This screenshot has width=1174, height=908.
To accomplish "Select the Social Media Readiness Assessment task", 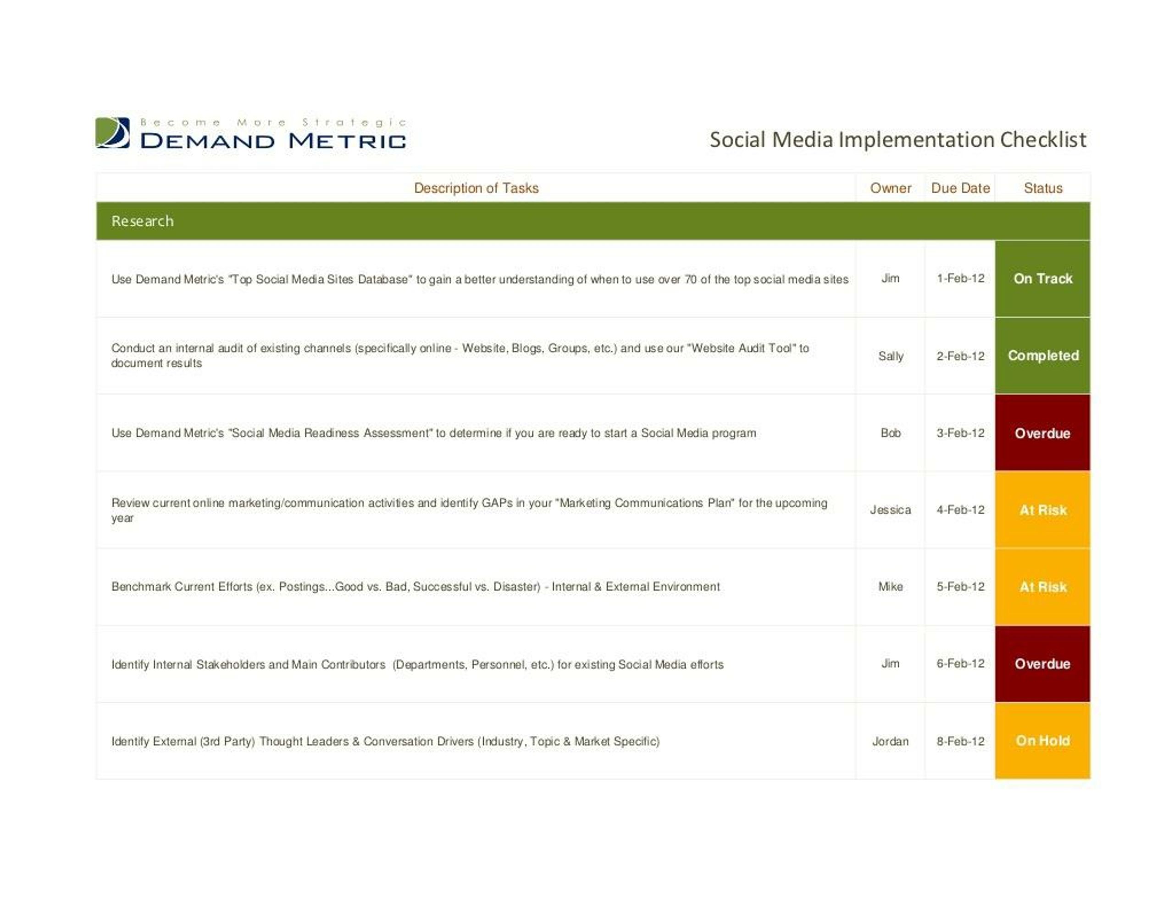I will tap(433, 433).
